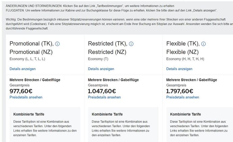View Preisdetails ansehen below 977,60€
233x142 pixels.
tap(26, 97)
